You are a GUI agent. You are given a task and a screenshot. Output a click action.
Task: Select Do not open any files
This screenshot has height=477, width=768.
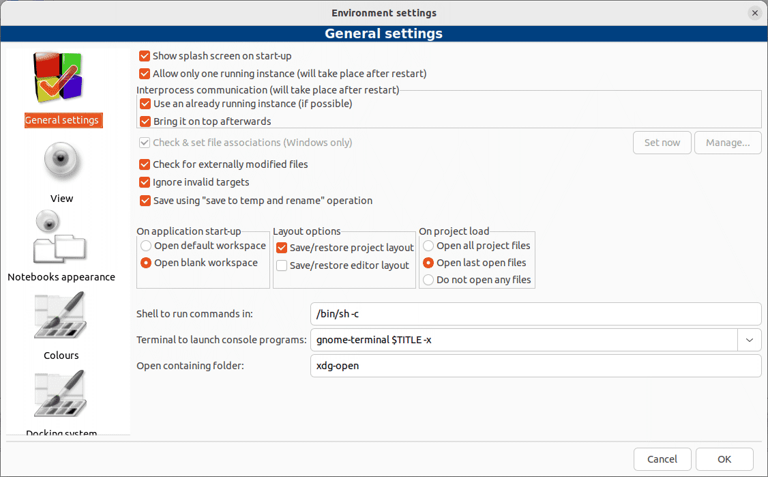tap(428, 280)
